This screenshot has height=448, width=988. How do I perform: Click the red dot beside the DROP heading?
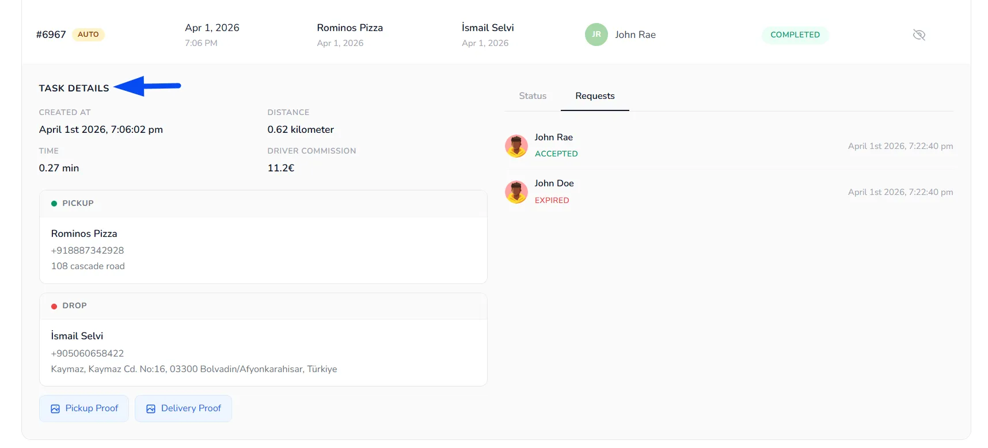[x=54, y=307]
